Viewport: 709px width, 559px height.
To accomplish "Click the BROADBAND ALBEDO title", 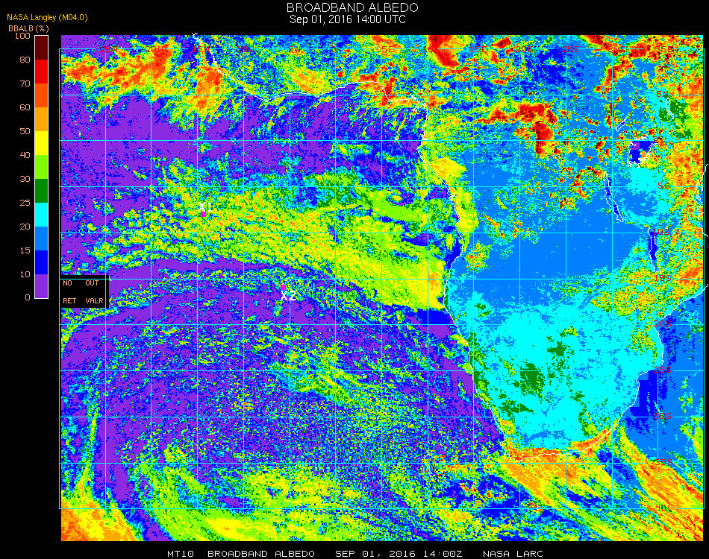I will click(x=352, y=7).
